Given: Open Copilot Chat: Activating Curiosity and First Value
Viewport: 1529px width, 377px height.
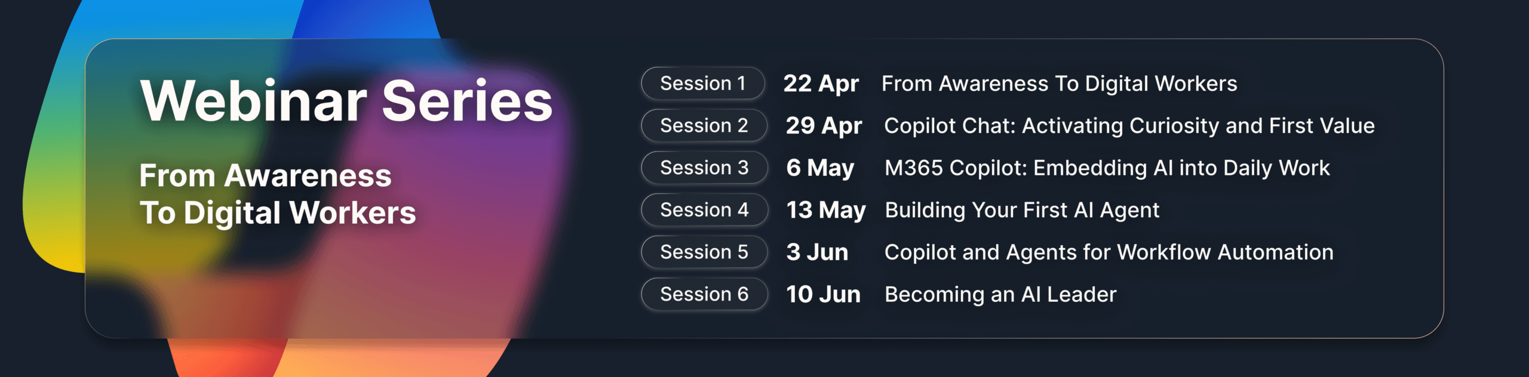Looking at the screenshot, I should tap(1129, 126).
